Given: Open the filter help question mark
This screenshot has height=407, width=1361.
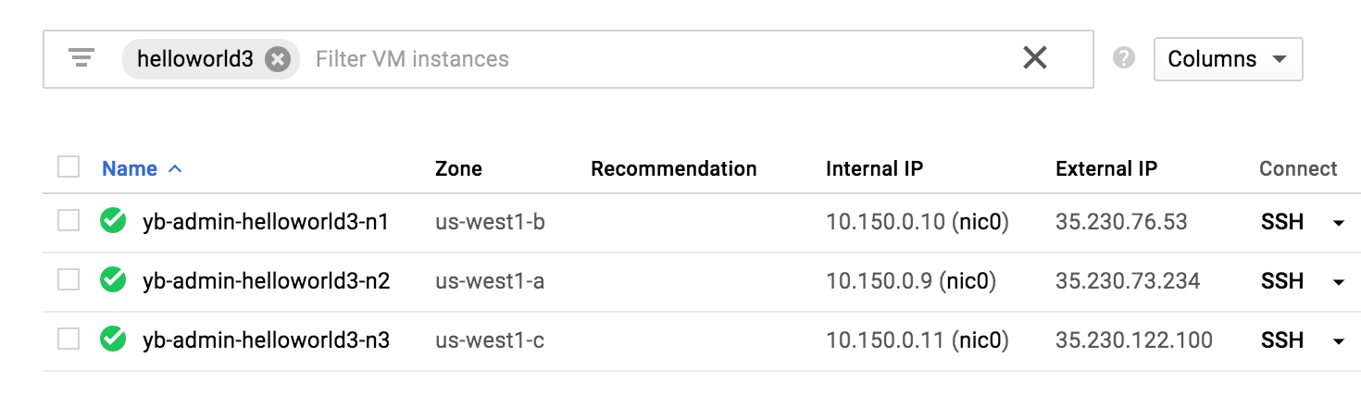Looking at the screenshot, I should click(x=1124, y=58).
